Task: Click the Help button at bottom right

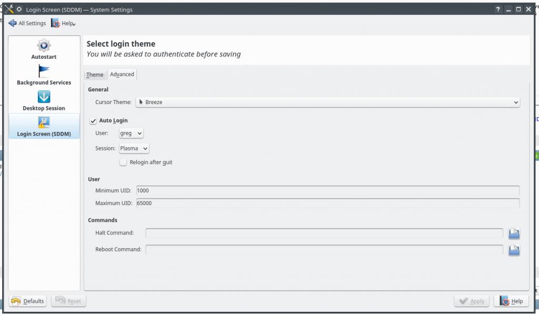Action: (511, 301)
